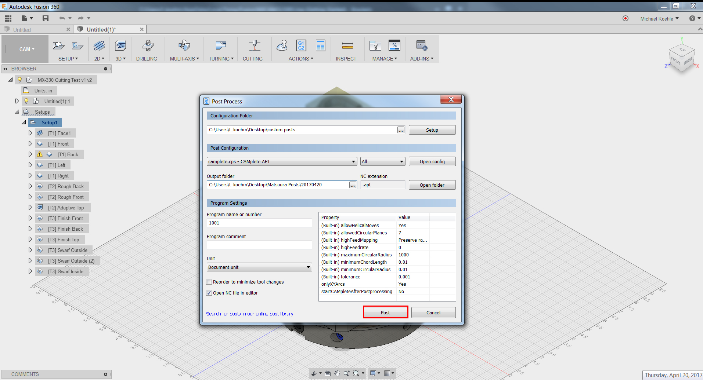Image resolution: width=703 pixels, height=380 pixels.
Task: Switch to the Untitled(1)* document tab
Action: pos(110,30)
